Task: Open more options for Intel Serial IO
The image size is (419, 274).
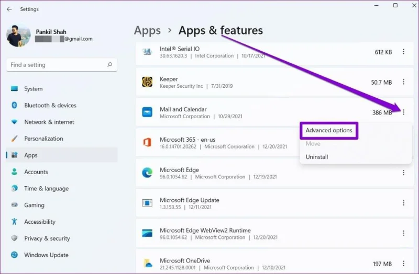Action: (403, 52)
